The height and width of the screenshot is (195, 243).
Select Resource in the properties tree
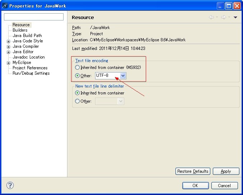pos(21,25)
